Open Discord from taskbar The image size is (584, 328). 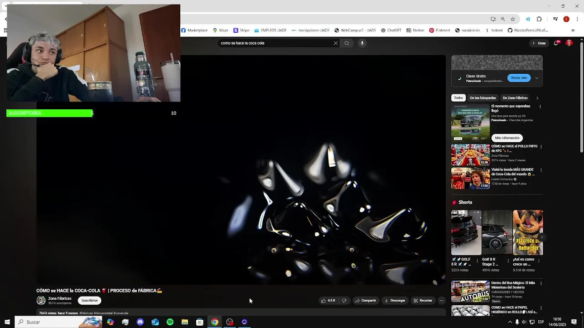click(x=140, y=322)
